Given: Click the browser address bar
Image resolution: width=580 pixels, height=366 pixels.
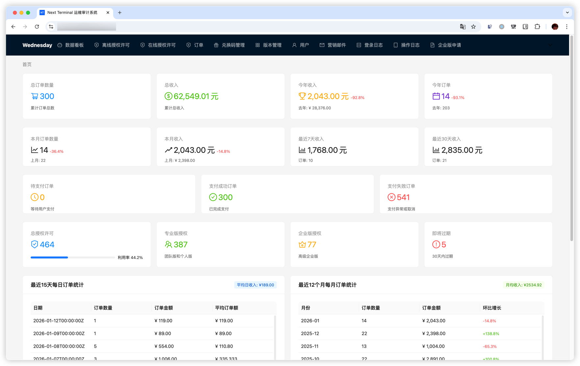Looking at the screenshot, I should tap(230, 27).
